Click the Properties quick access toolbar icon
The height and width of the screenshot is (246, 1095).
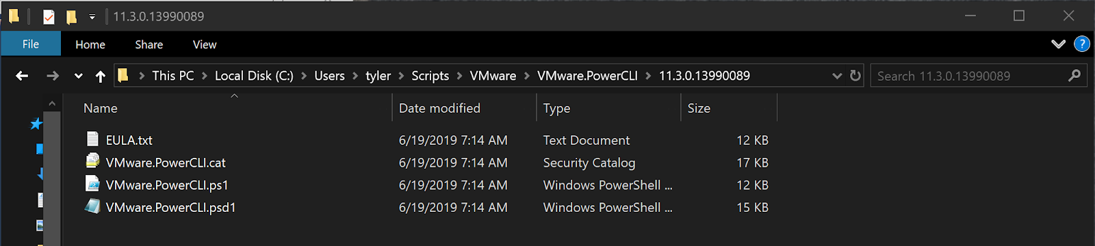[49, 16]
